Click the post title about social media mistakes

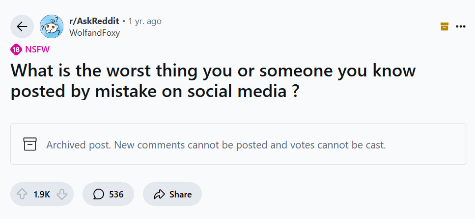click(213, 81)
